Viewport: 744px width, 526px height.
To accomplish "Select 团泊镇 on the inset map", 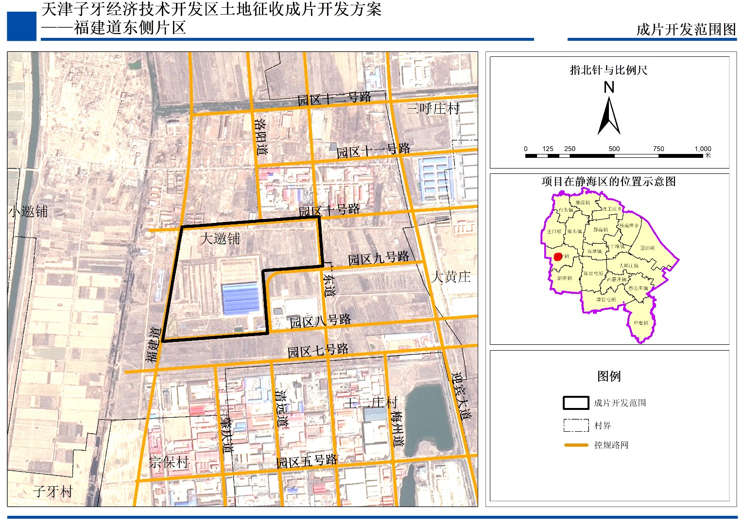I will click(647, 248).
